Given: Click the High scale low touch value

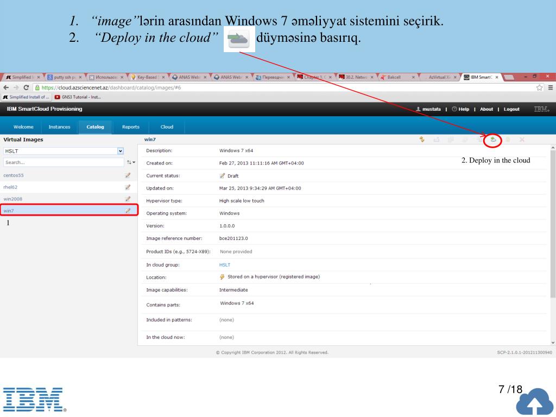Looking at the screenshot, I should point(242,201).
